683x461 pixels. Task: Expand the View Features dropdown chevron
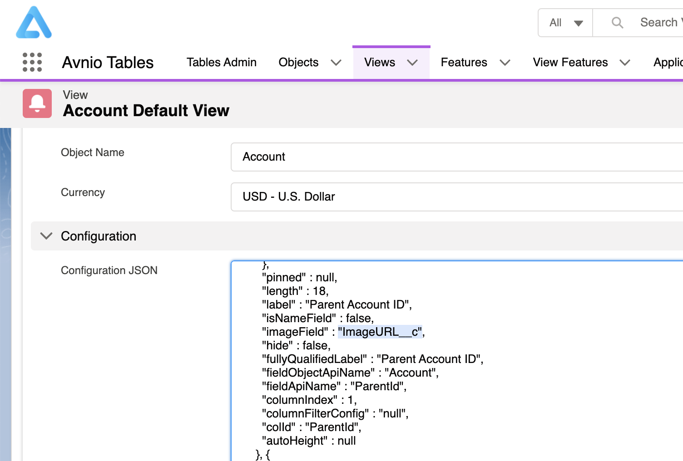[x=625, y=63]
